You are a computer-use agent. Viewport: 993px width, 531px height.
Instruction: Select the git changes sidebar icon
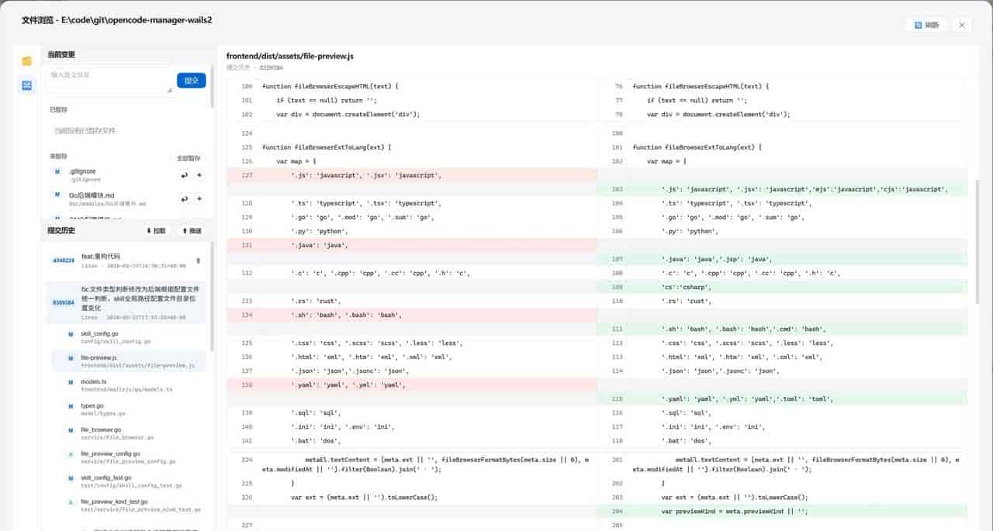tap(27, 85)
